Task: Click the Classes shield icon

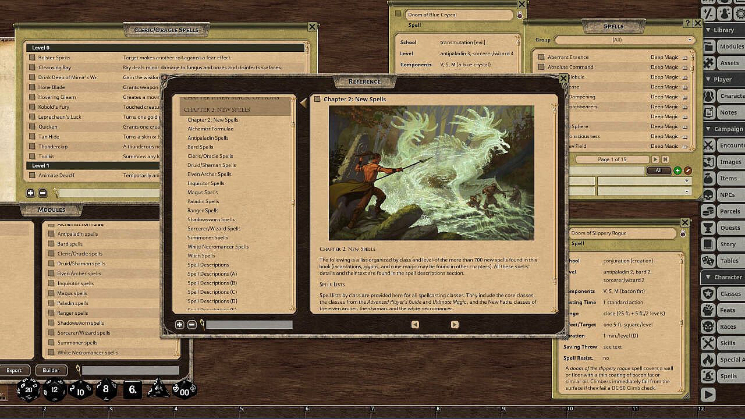Action: click(708, 294)
